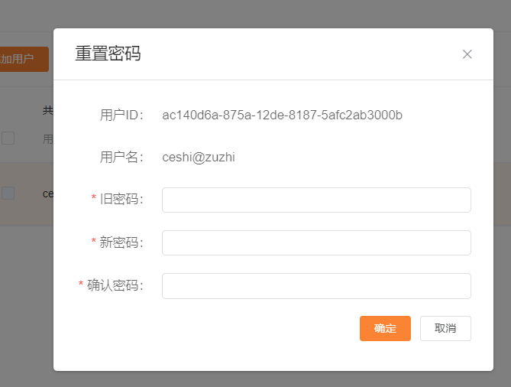The image size is (511, 387).
Task: Click the partially hidden "ce" row text
Action: tap(47, 193)
